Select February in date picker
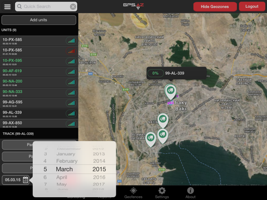Screen dimensions: 267x200 67,161
